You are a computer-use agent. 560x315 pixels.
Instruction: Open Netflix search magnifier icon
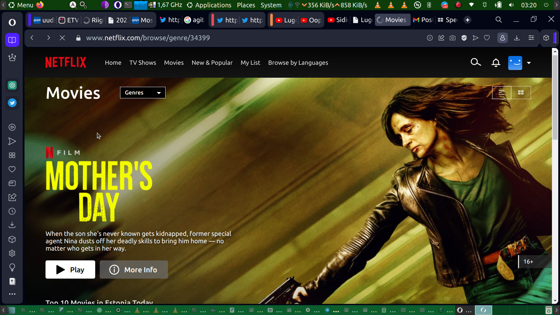click(476, 62)
